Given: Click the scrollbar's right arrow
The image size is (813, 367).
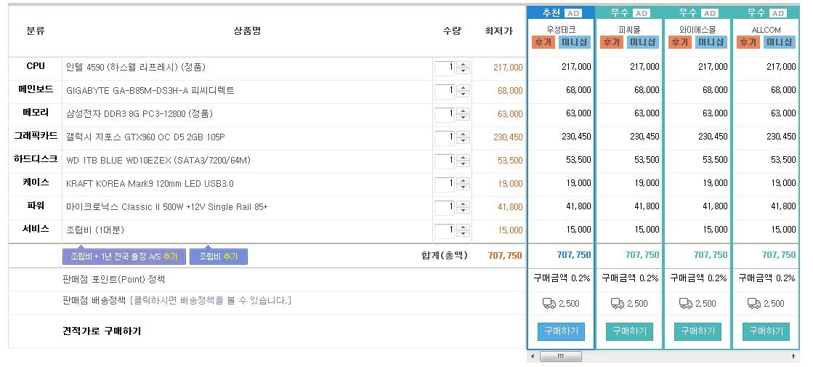Looking at the screenshot, I should pyautogui.click(x=794, y=357).
